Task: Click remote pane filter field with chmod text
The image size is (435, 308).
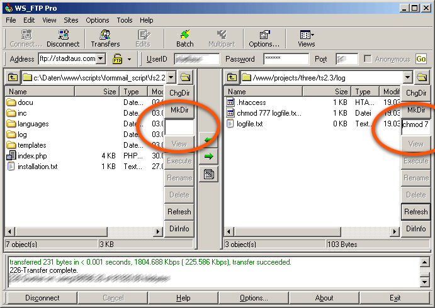Action: coord(415,127)
